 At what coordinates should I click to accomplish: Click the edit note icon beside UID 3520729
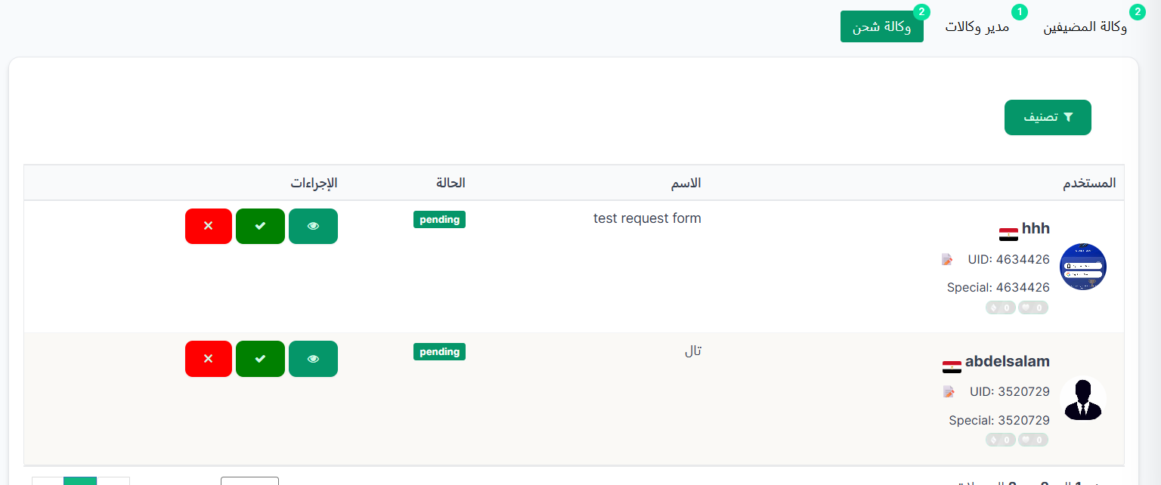point(949,391)
